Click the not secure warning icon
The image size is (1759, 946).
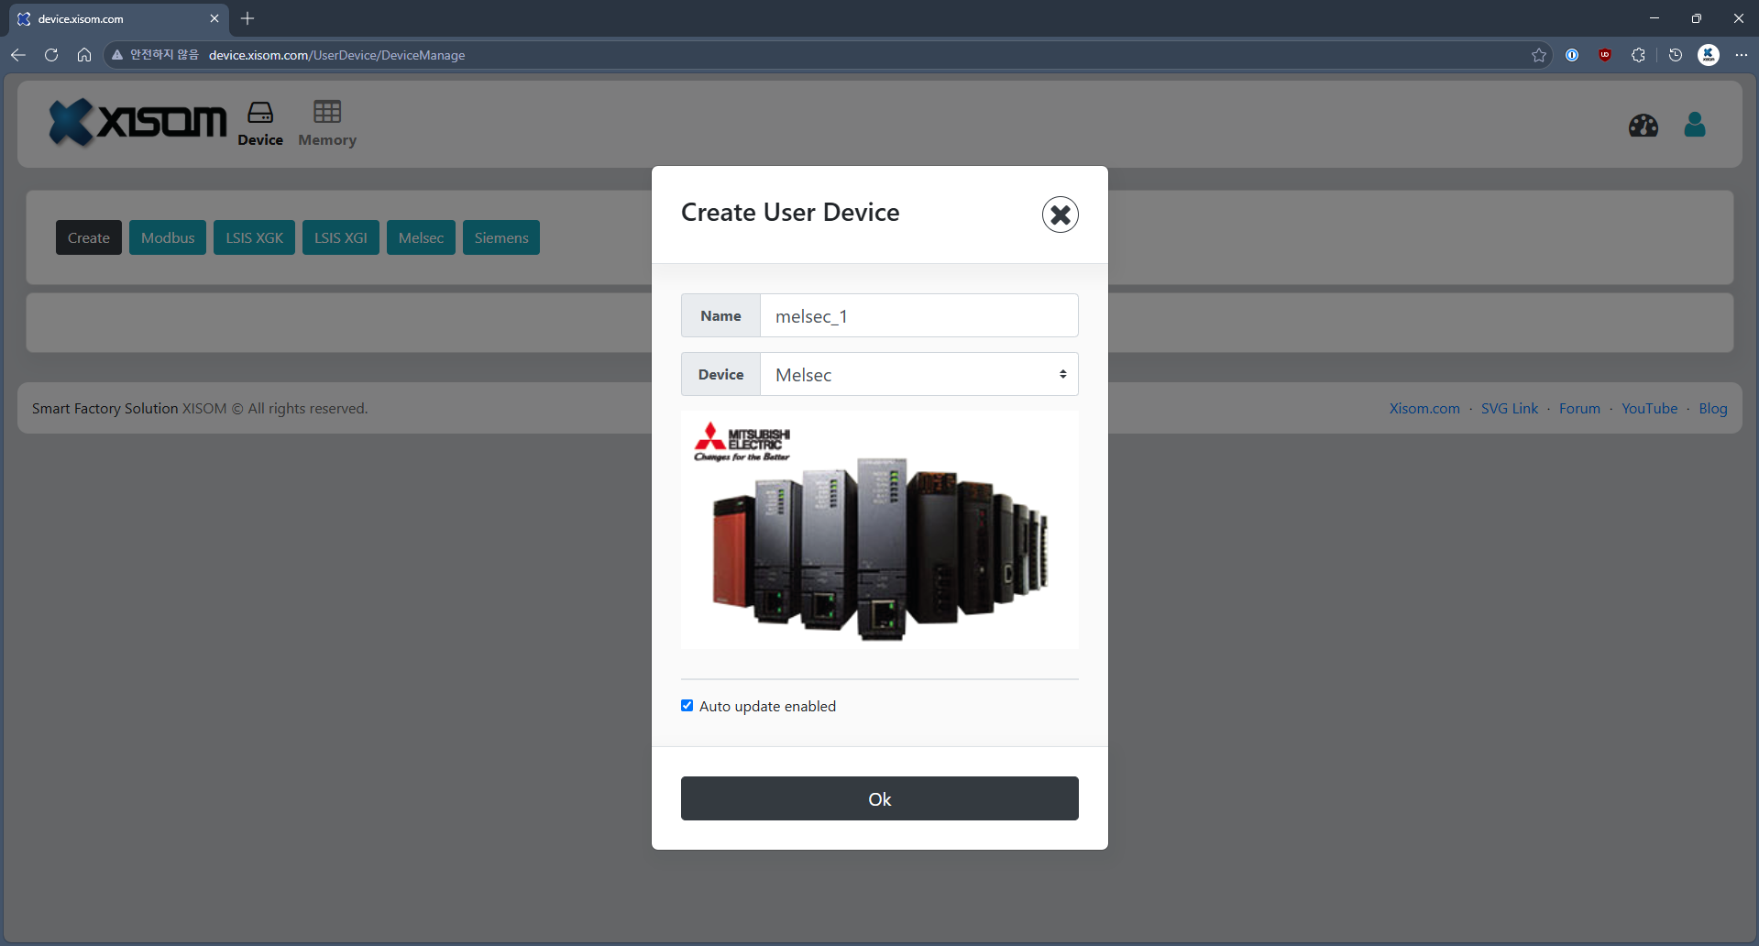pyautogui.click(x=117, y=55)
